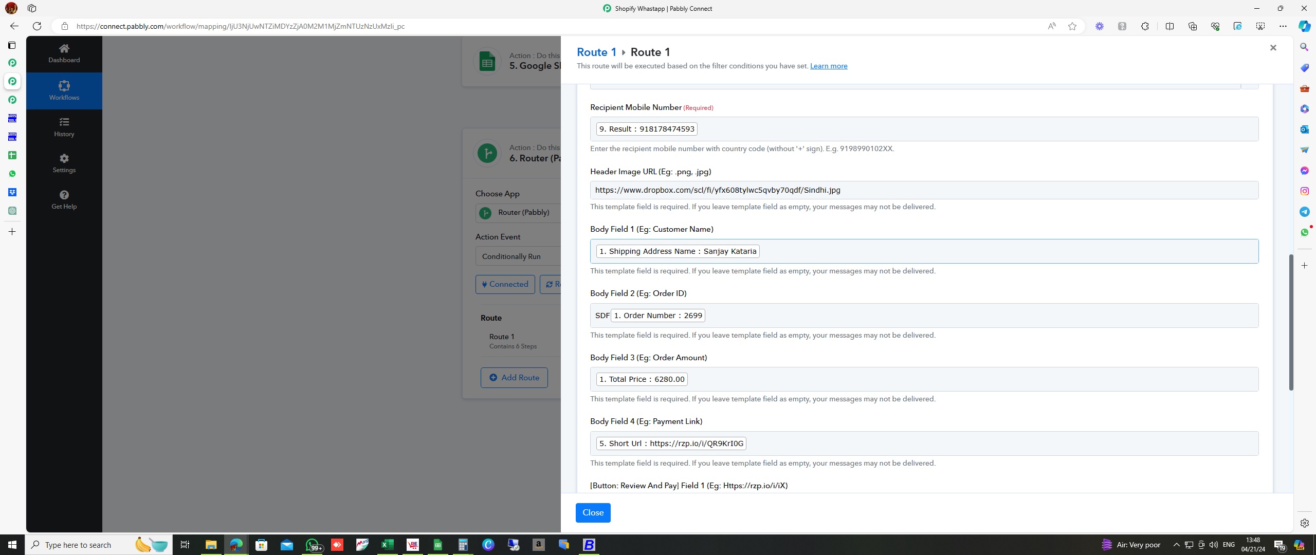Add this page to favorites
Viewport: 1316px width, 555px height.
tap(1072, 26)
